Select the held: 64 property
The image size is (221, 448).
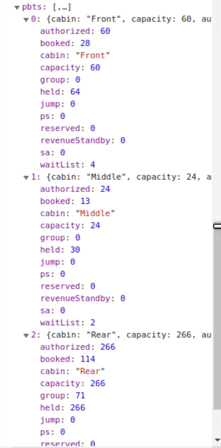(60, 92)
